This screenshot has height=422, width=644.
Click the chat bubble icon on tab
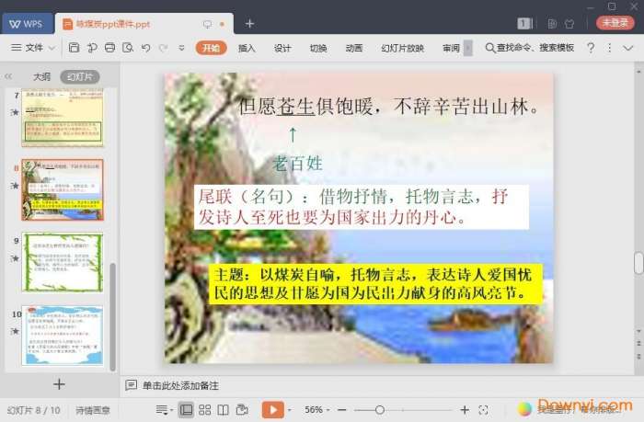click(207, 24)
